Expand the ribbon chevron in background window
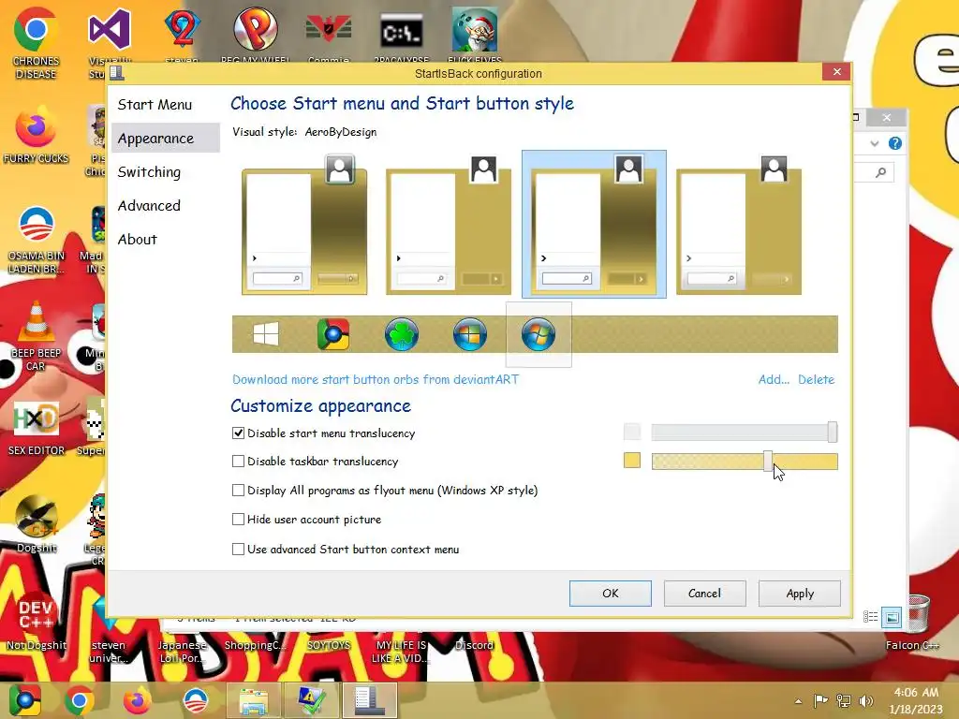Viewport: 959px width, 719px height. click(875, 143)
